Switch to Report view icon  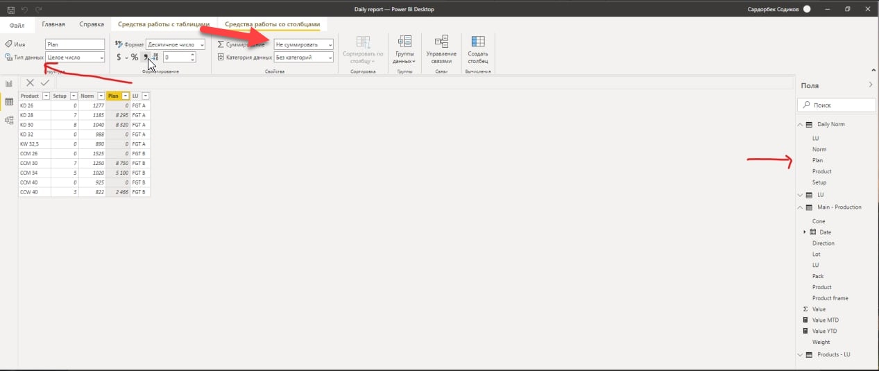9,83
